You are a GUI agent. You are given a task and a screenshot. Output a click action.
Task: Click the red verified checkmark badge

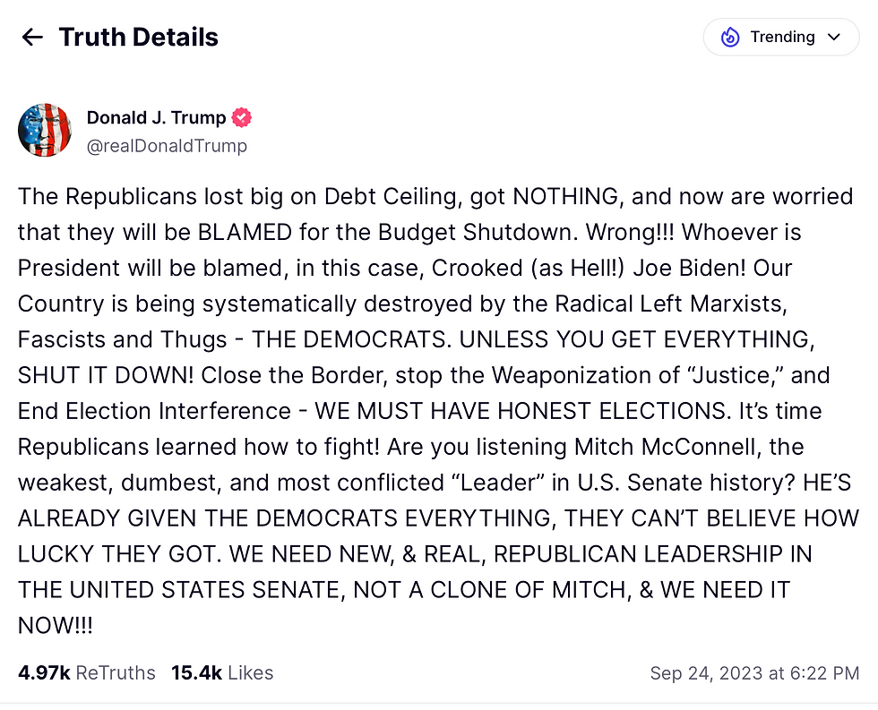(241, 118)
